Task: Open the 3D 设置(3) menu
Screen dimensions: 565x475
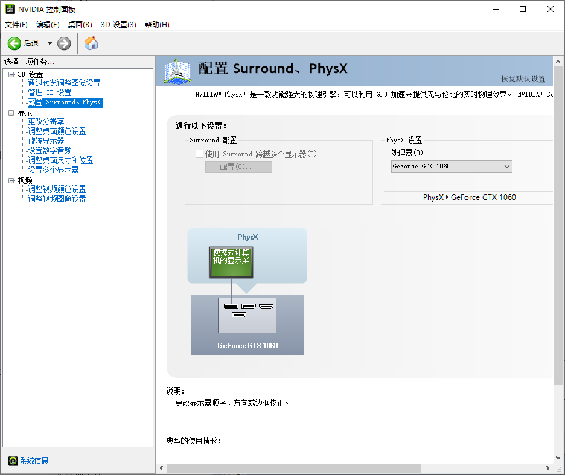Action: [x=118, y=25]
